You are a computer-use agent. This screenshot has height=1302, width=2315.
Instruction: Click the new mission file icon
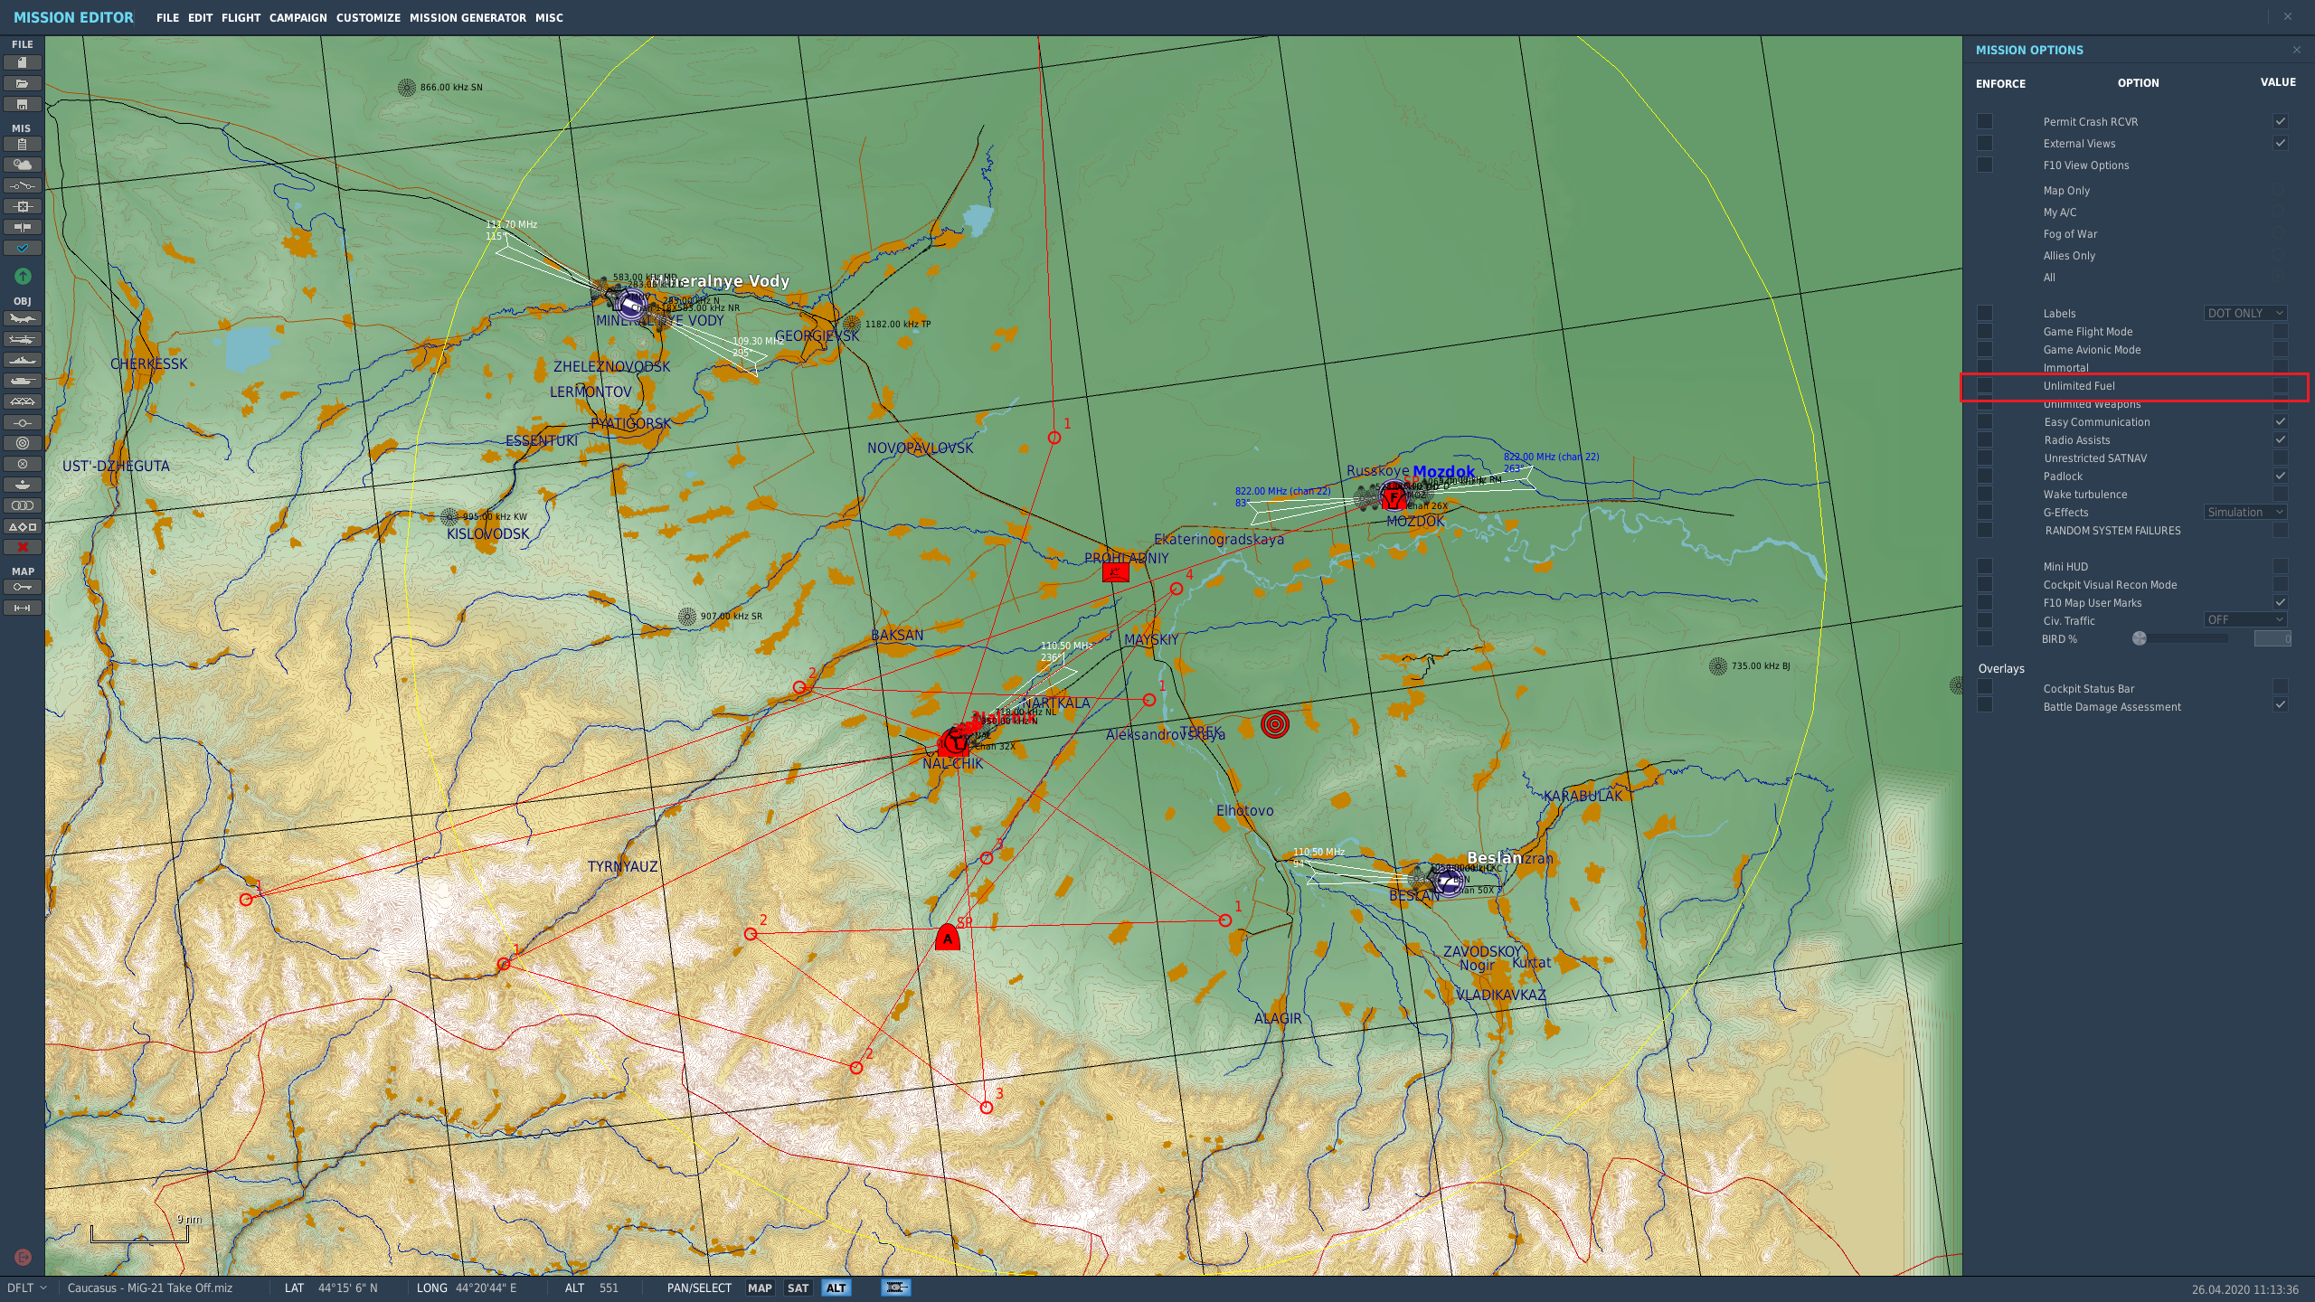(23, 62)
